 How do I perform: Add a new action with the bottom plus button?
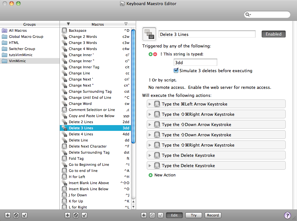[x=144, y=215]
